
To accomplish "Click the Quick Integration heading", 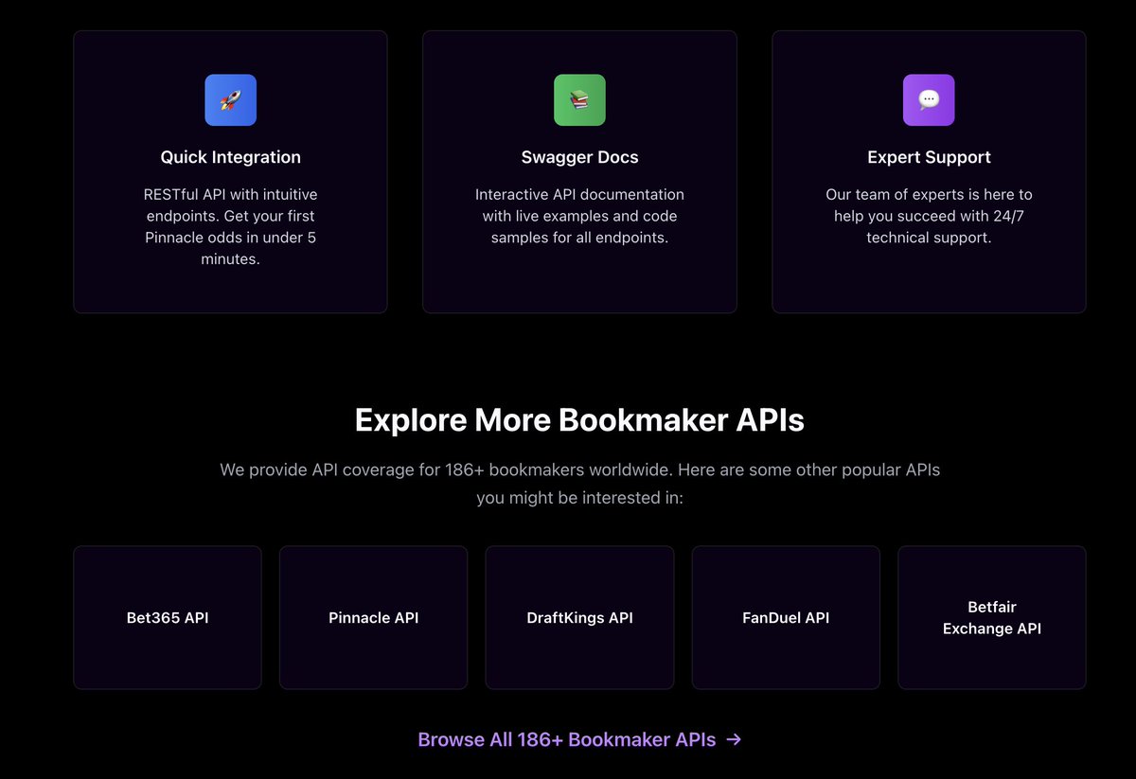I will point(230,157).
